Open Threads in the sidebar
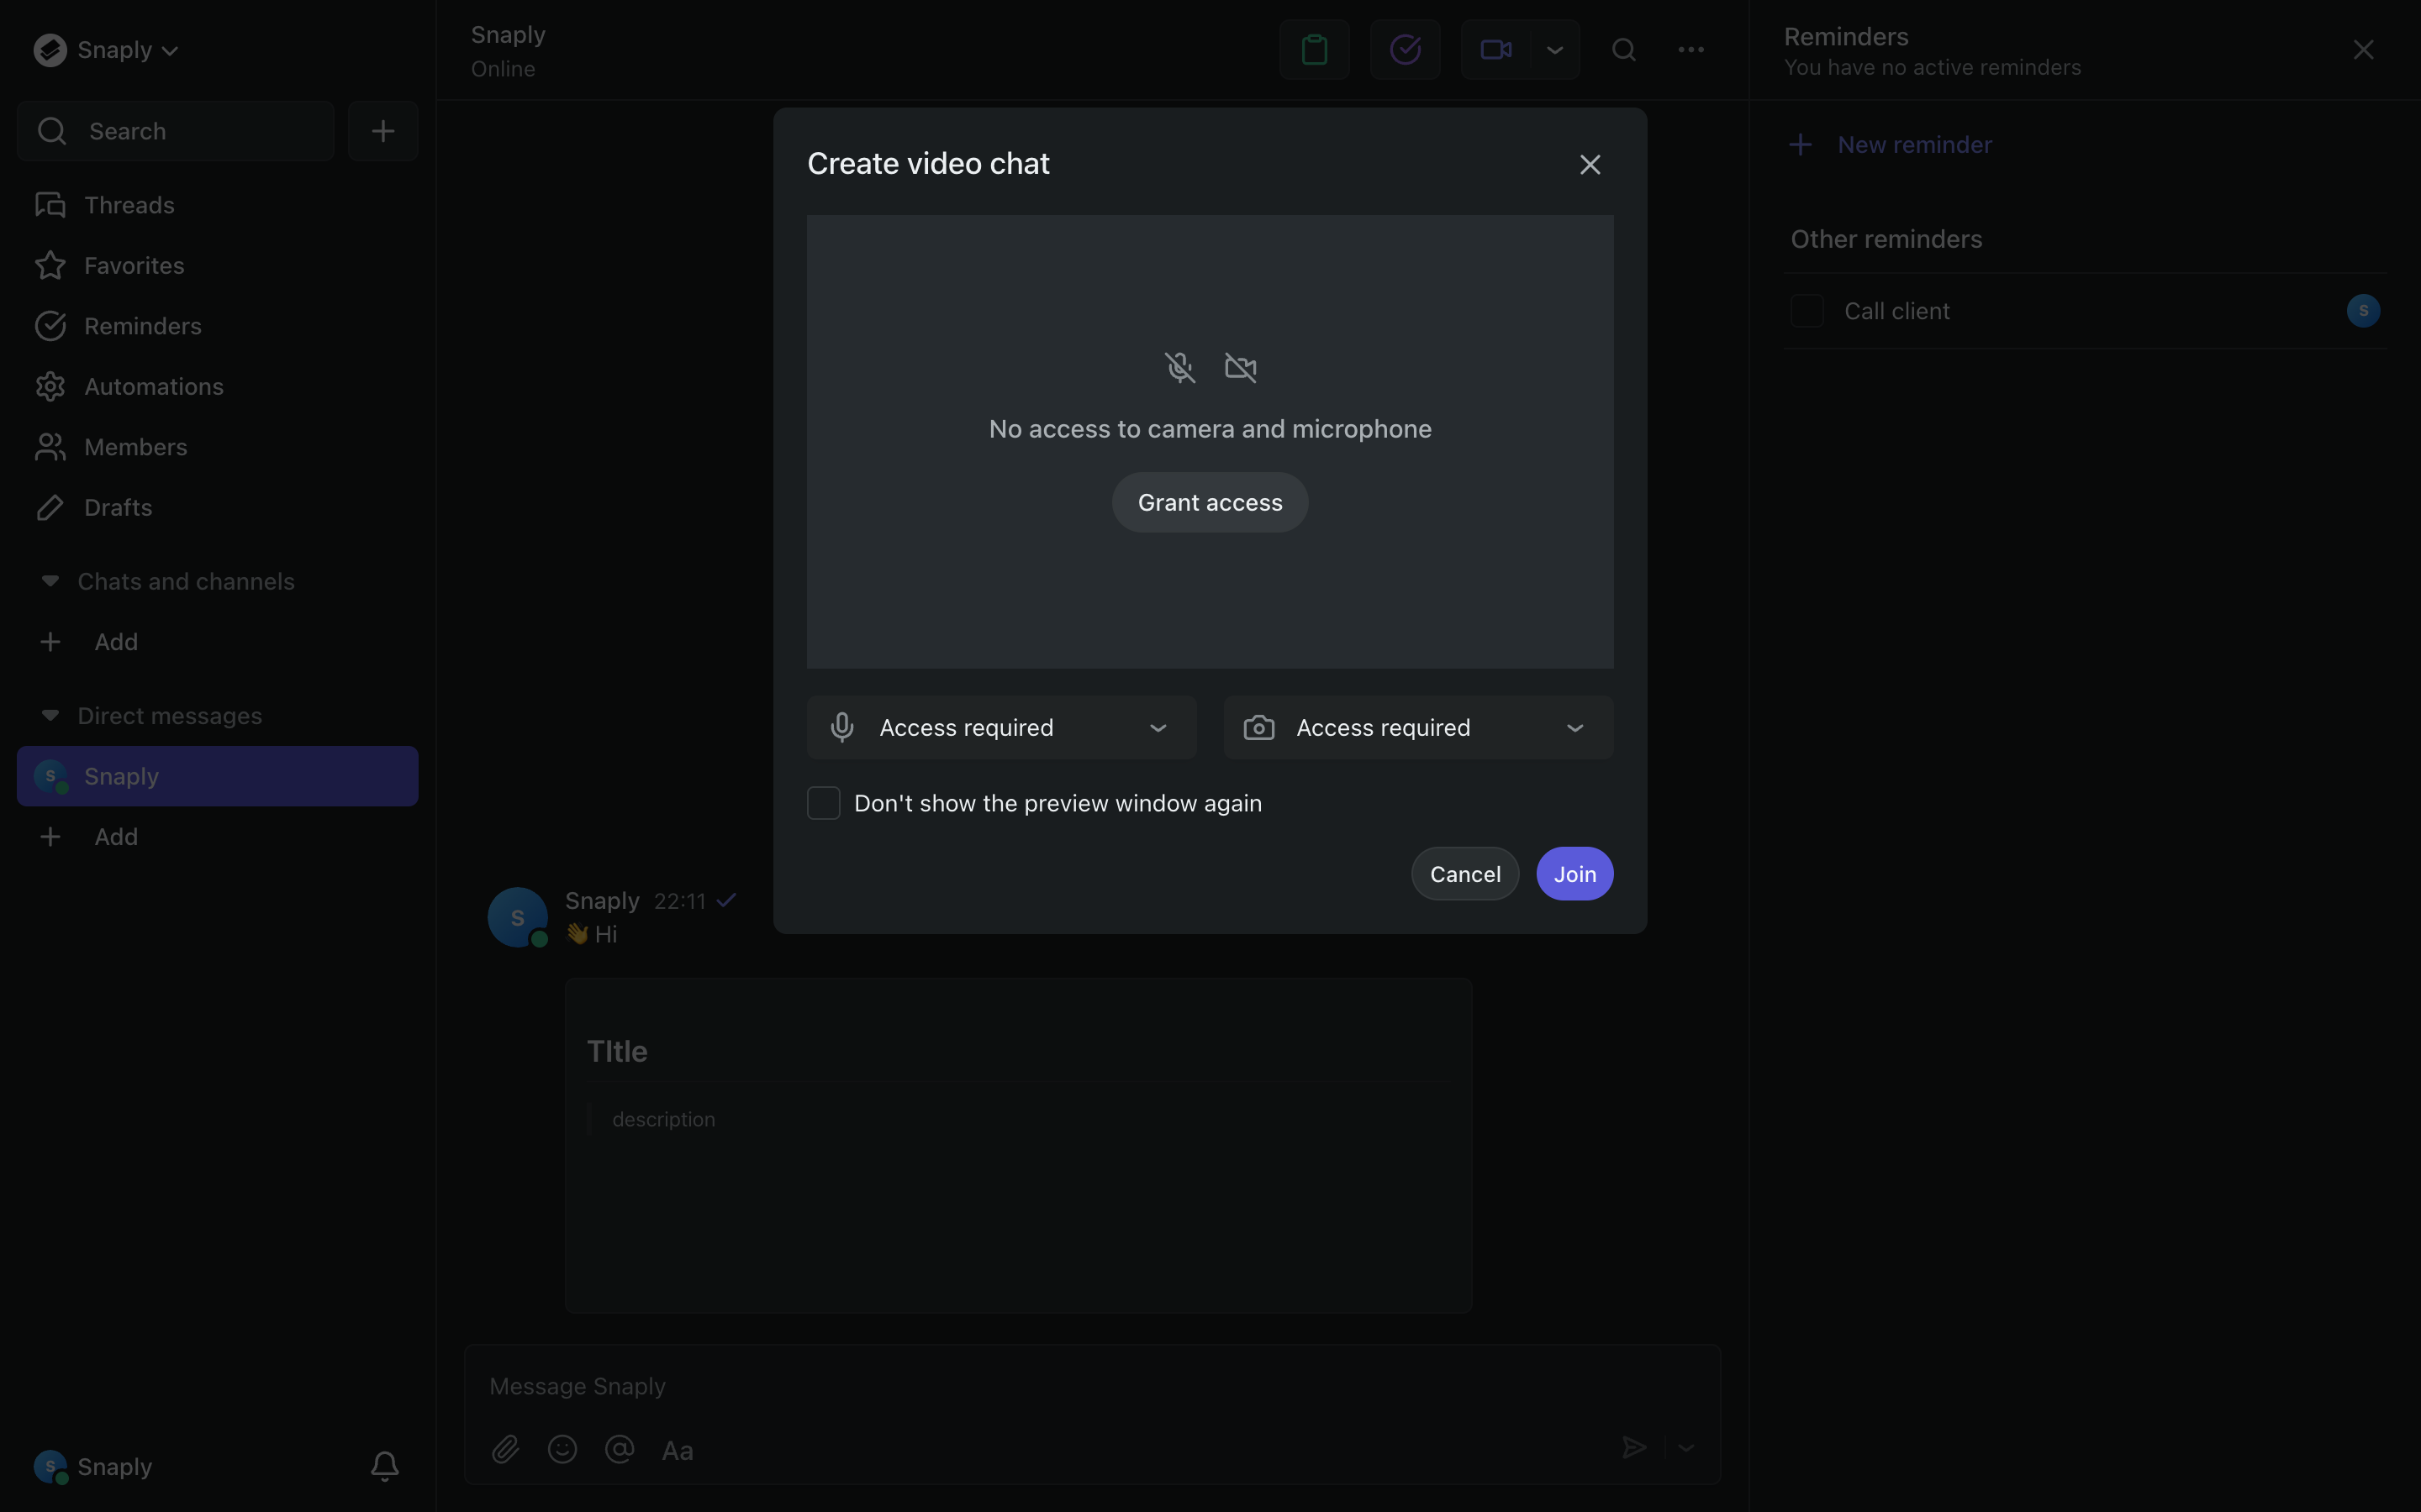The width and height of the screenshot is (2421, 1512). [217, 205]
